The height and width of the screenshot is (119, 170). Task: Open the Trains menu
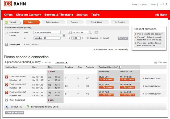95,15
